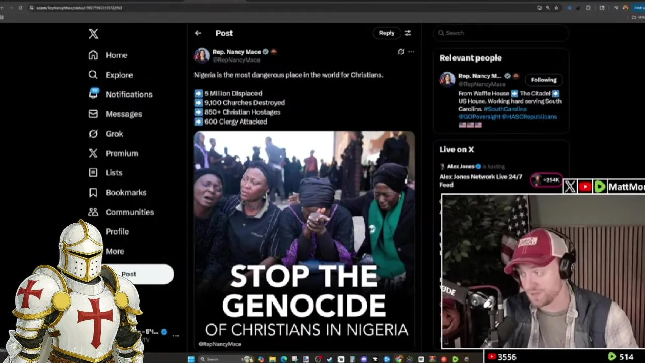Select the Bookmarks menu label
645x363 pixels.
[x=126, y=192]
